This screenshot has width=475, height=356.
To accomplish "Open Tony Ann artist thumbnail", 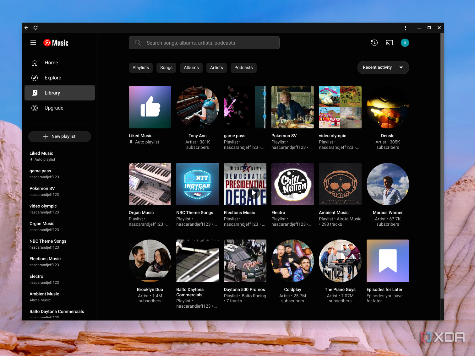I will [198, 107].
